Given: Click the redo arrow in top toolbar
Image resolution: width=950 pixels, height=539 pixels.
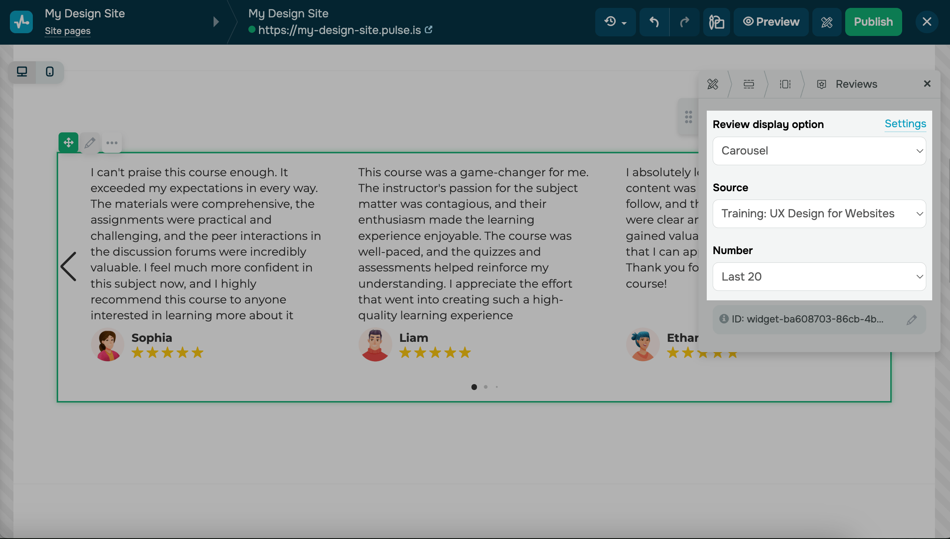Looking at the screenshot, I should pyautogui.click(x=684, y=22).
